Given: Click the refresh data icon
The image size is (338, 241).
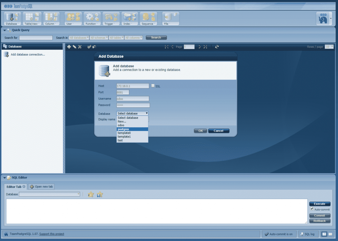Looking at the screenshot, I should pyautogui.click(x=217, y=47).
